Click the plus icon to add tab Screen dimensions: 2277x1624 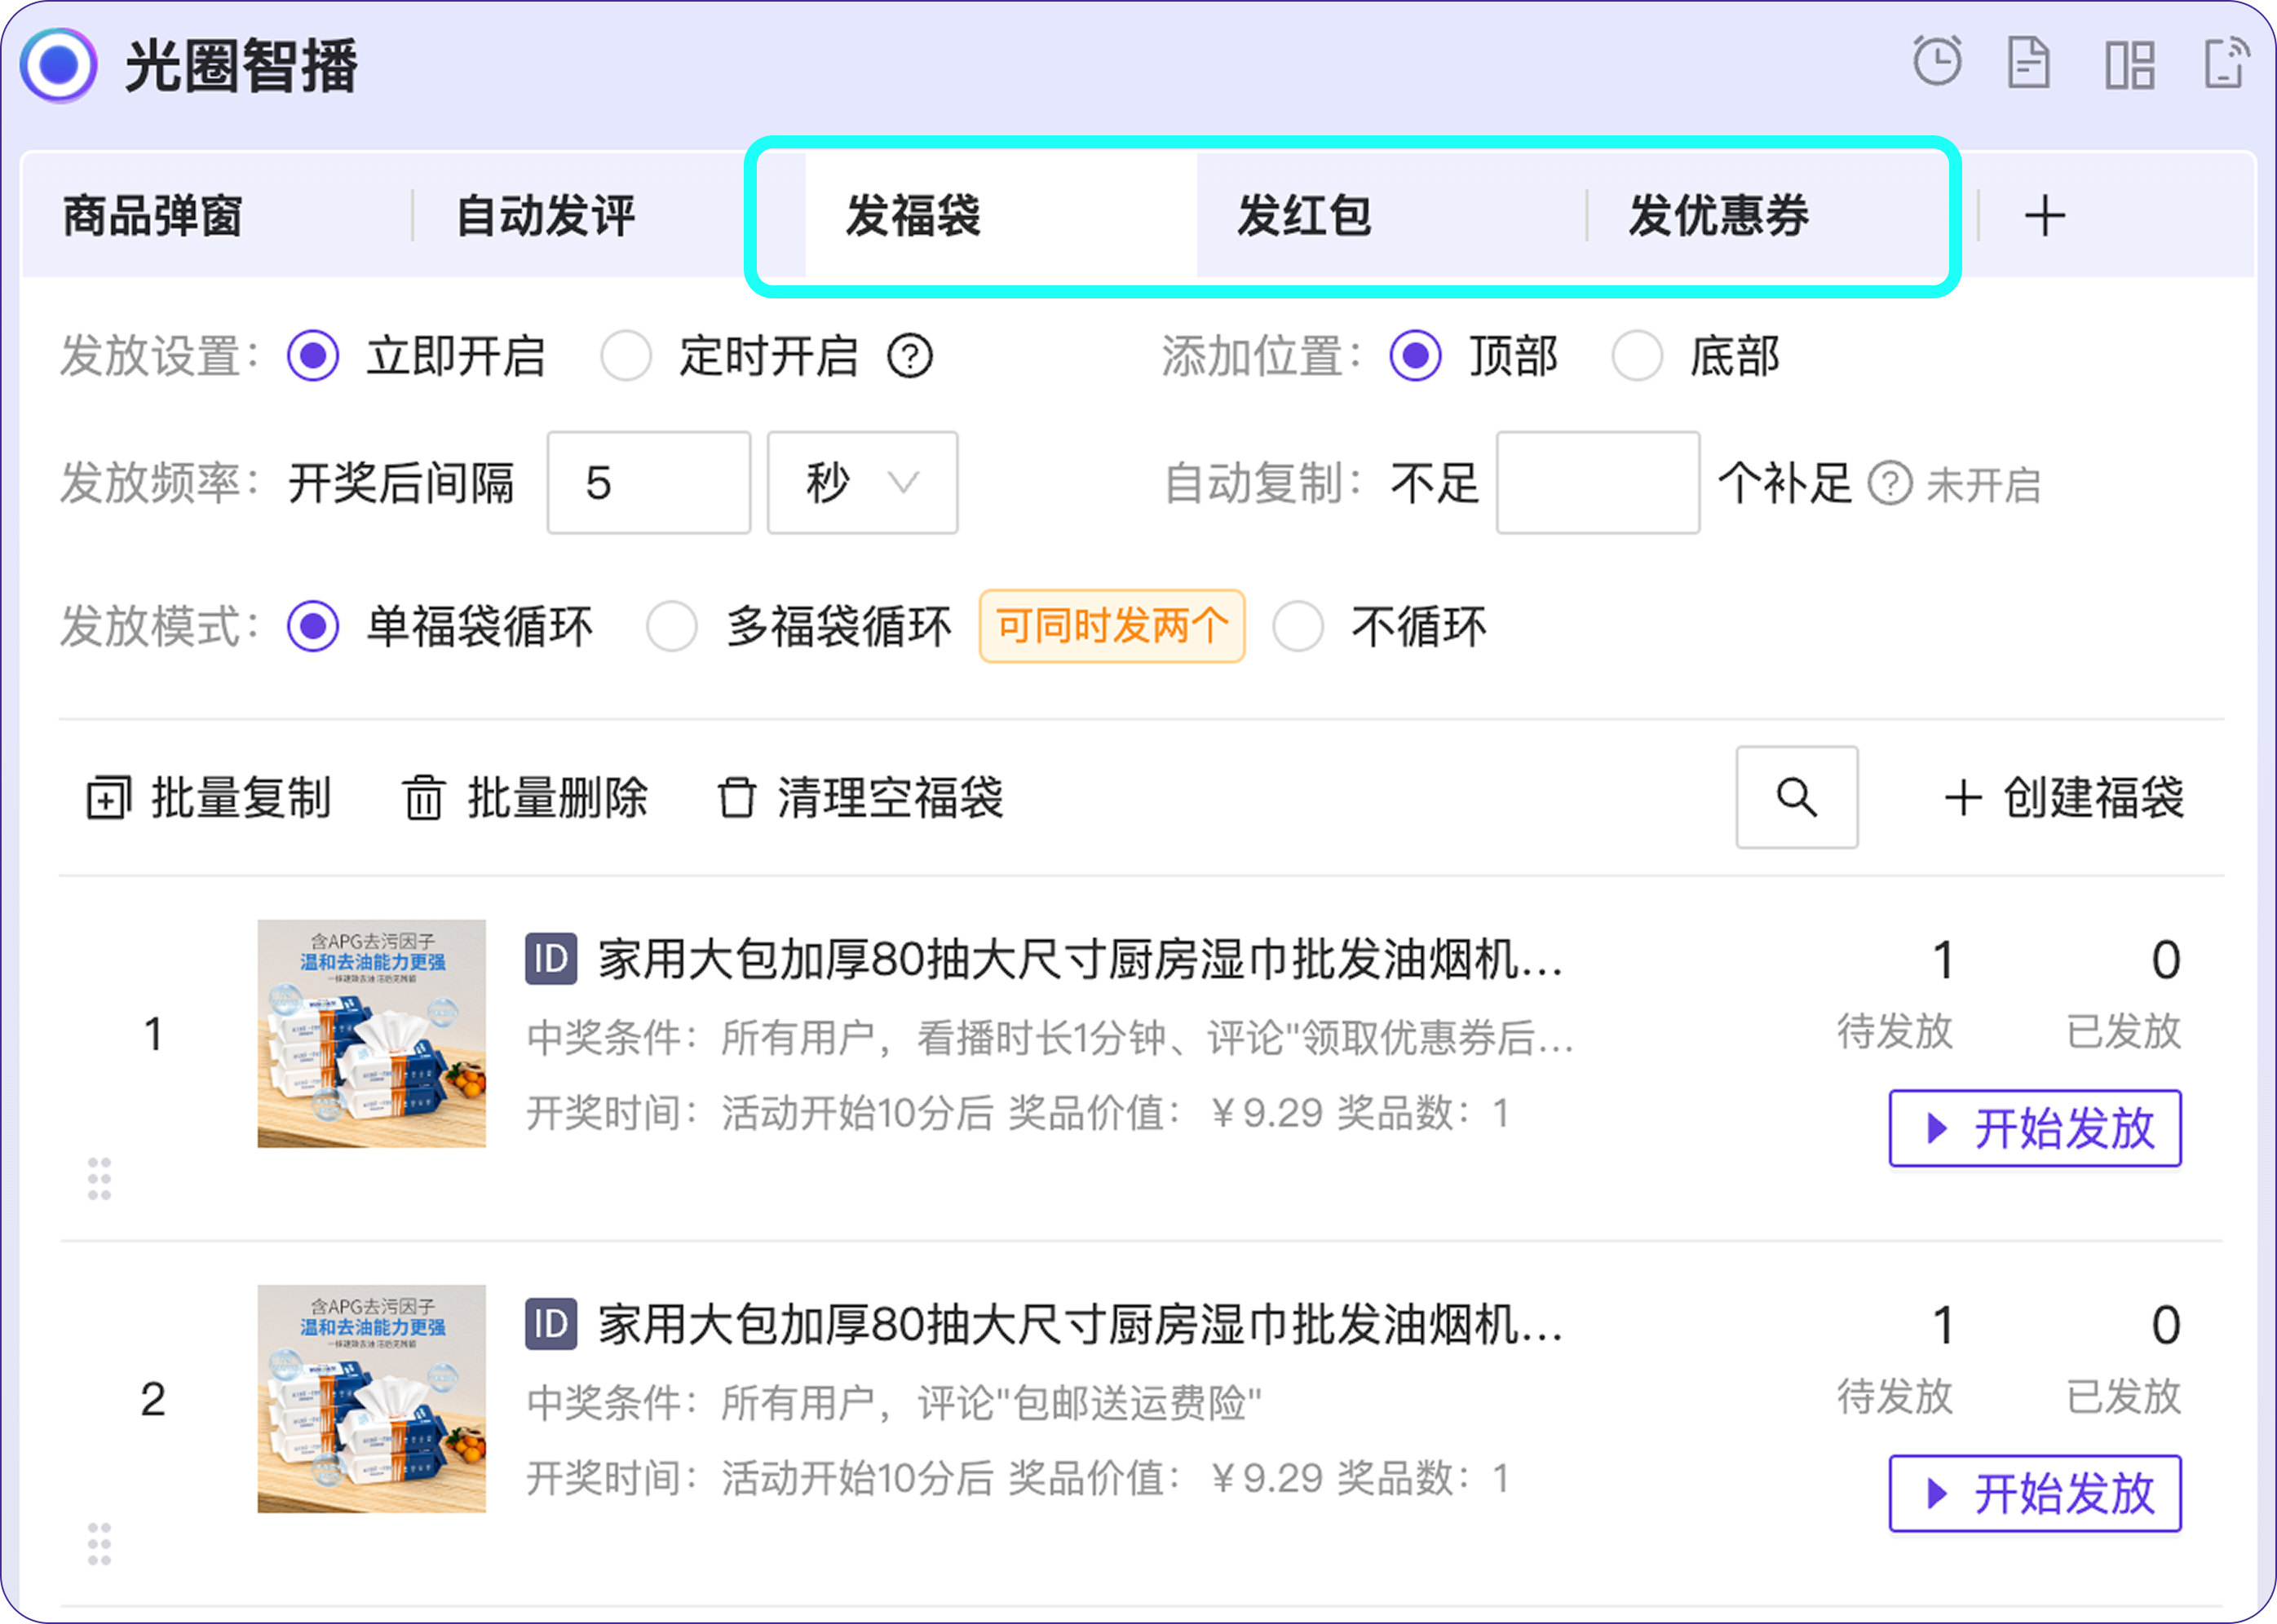pyautogui.click(x=2044, y=216)
